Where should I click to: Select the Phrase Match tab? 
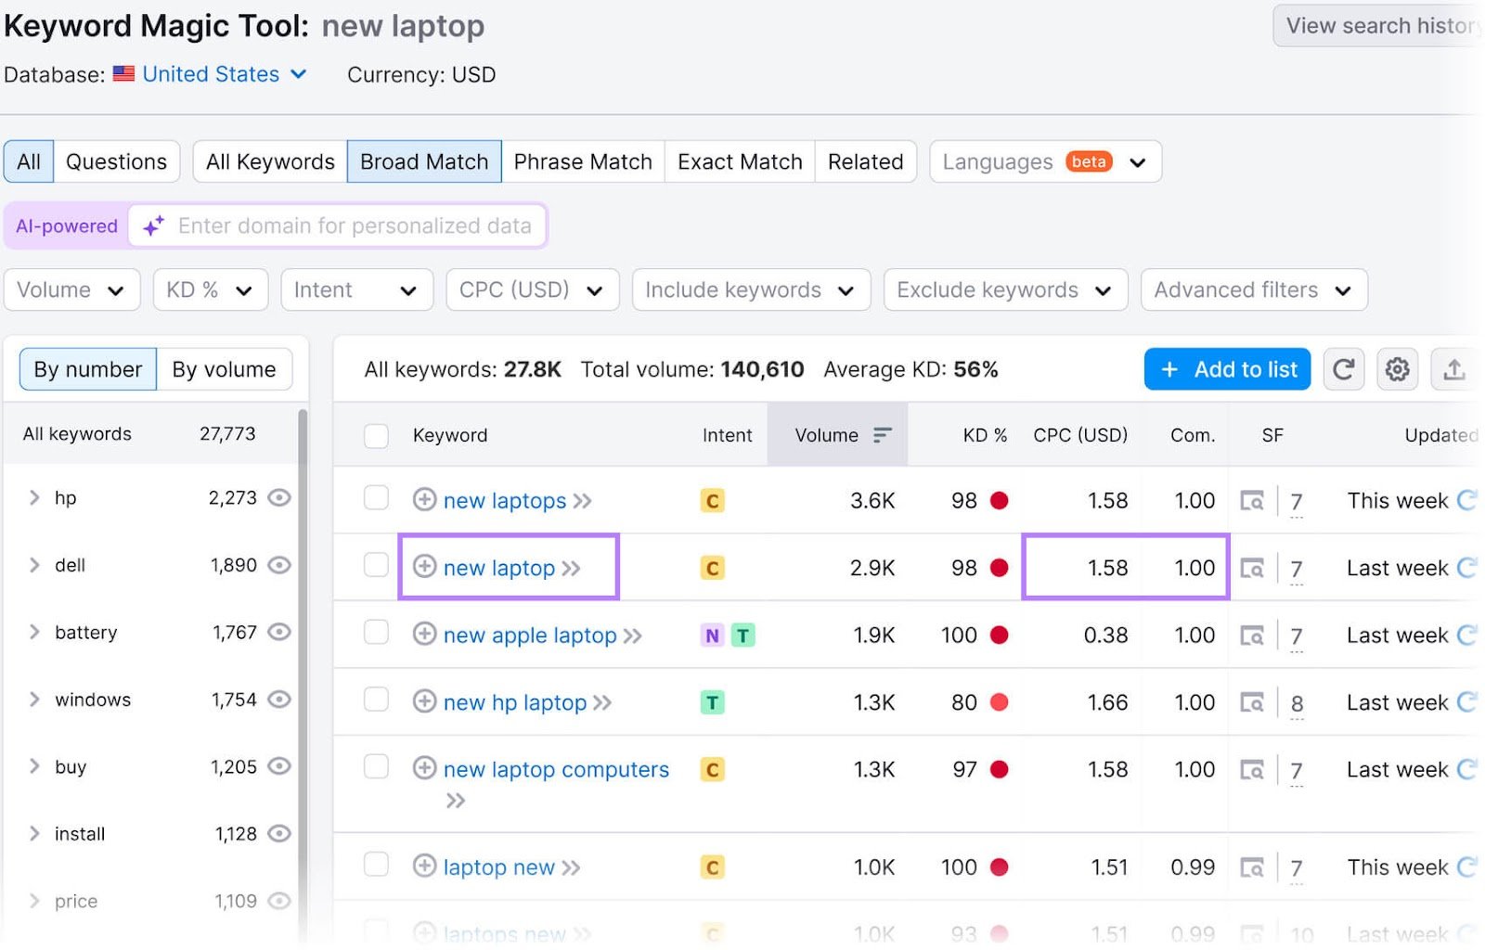coord(583,161)
